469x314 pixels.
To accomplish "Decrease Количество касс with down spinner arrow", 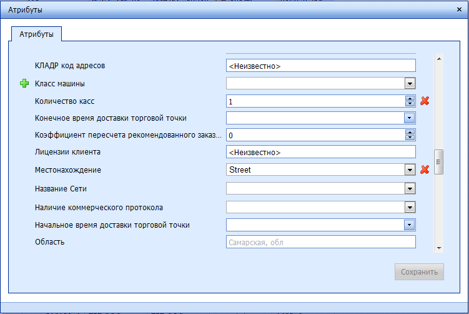I will (410, 104).
